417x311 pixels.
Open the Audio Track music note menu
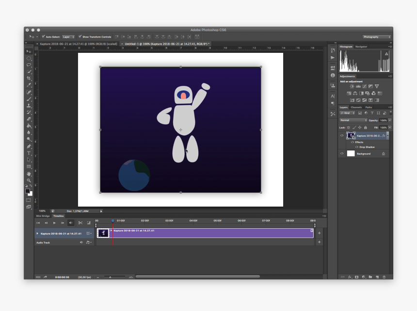pos(89,243)
